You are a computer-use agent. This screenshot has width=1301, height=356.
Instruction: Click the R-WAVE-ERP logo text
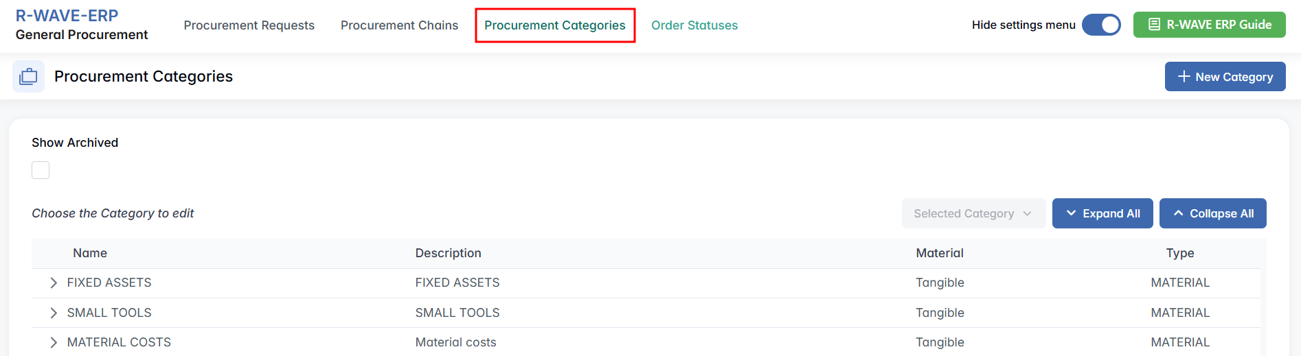[x=67, y=16]
